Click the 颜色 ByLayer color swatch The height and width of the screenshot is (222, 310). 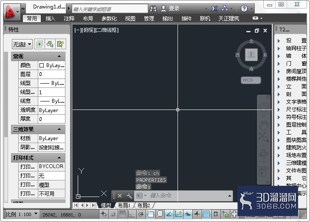pos(42,65)
